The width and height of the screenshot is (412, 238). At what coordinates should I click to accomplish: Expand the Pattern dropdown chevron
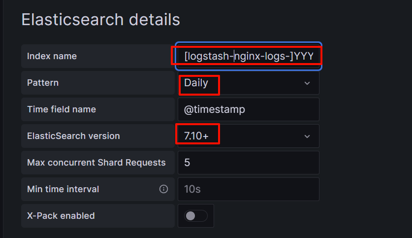click(307, 83)
